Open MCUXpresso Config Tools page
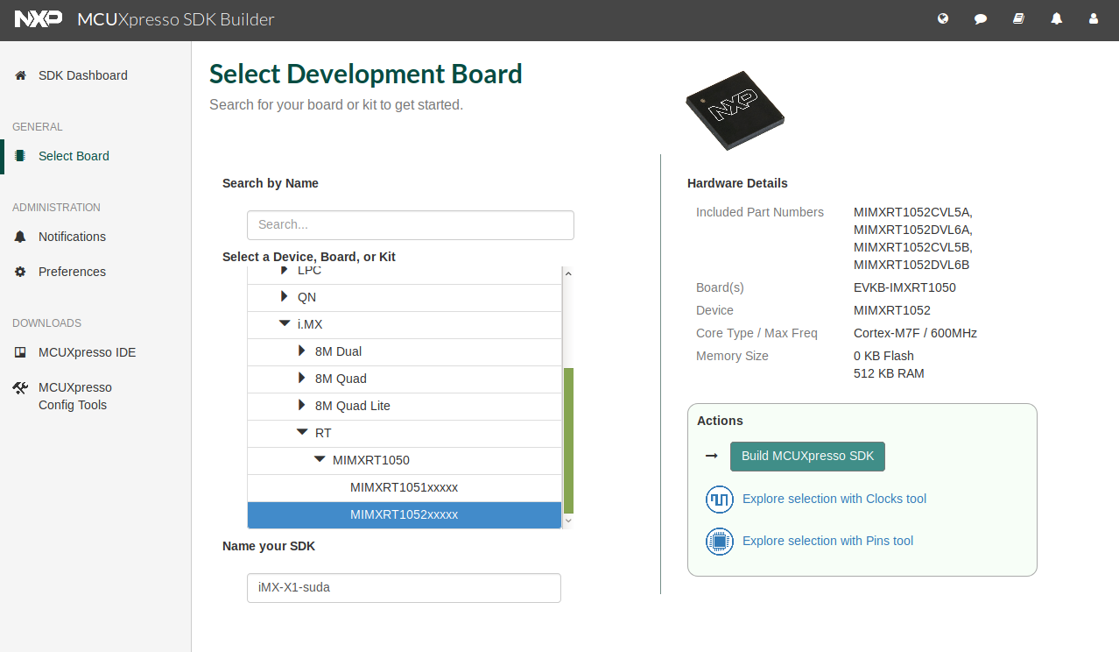1119x652 pixels. pos(75,396)
